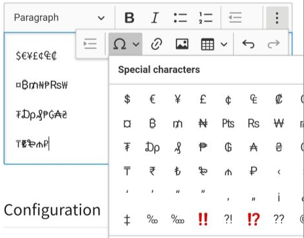Insert the German penny sign
This screenshot has height=238, width=304.
tap(178, 148)
